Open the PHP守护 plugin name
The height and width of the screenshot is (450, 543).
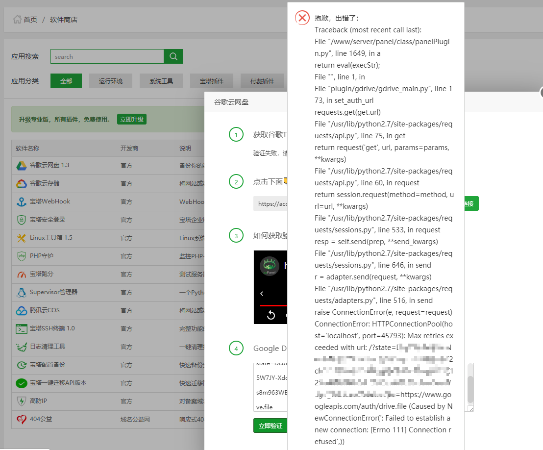(x=42, y=256)
